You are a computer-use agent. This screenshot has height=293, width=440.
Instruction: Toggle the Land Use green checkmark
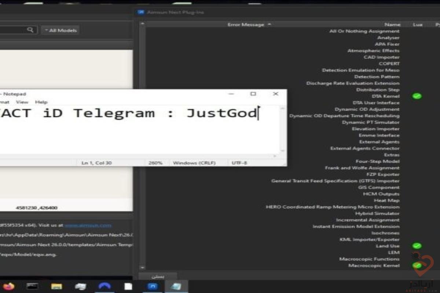pos(417,246)
